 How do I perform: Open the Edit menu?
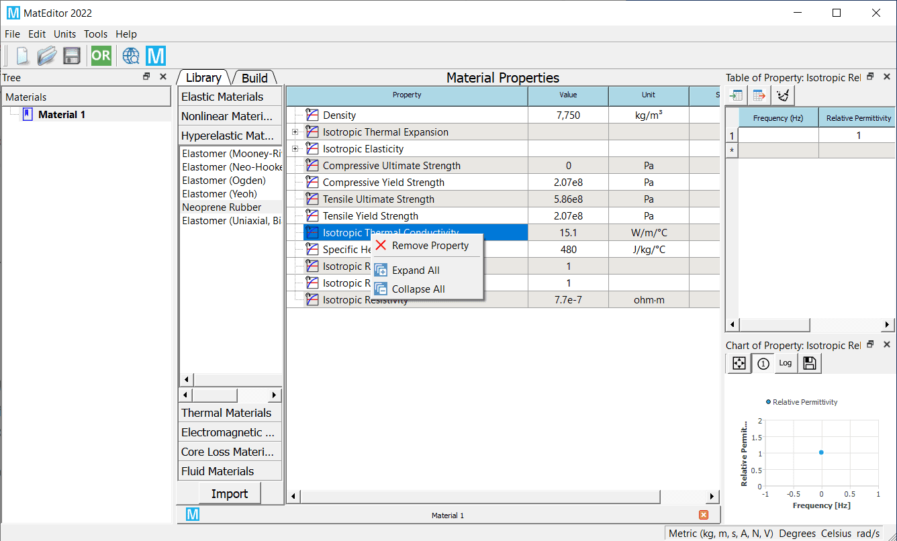(x=37, y=34)
